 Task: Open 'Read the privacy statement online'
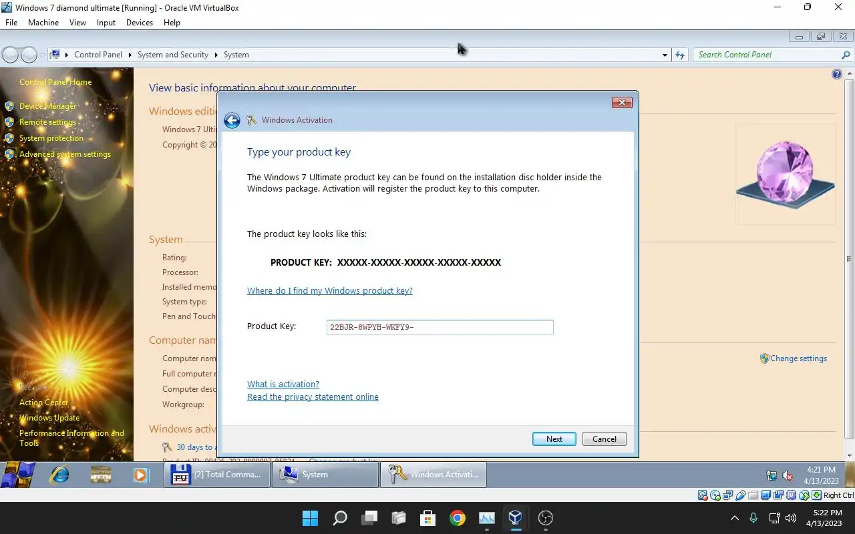(x=313, y=397)
